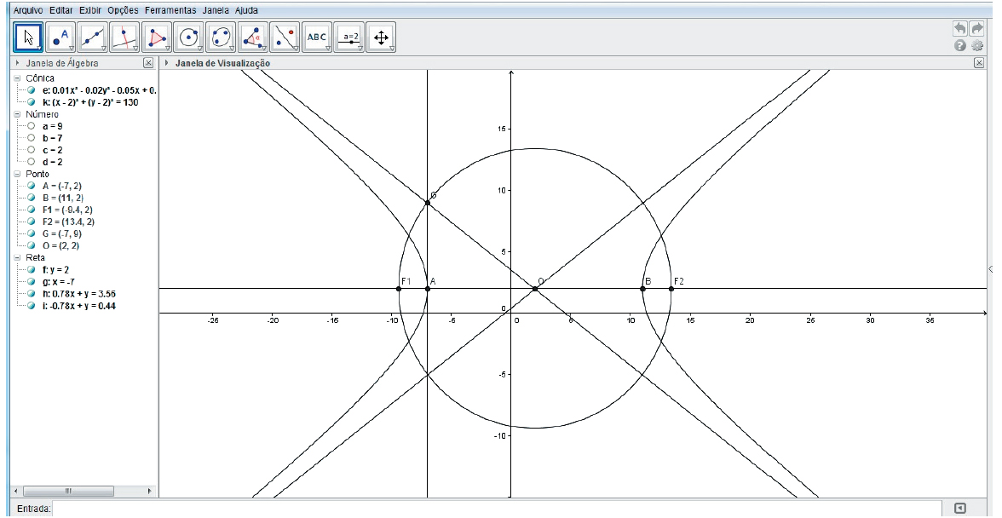Toggle visibility of number a = 9
1002x518 pixels.
coord(32,126)
